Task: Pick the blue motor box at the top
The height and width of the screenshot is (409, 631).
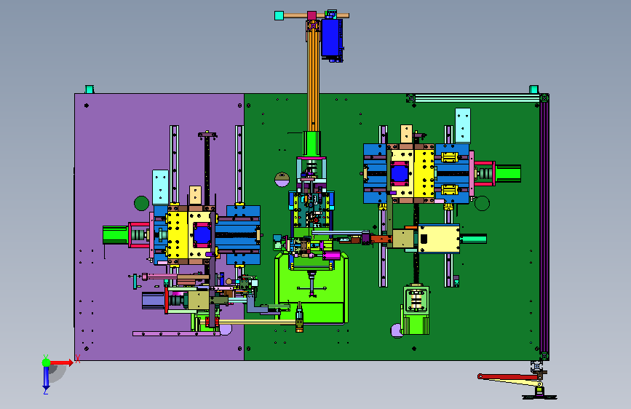Action: pos(332,37)
